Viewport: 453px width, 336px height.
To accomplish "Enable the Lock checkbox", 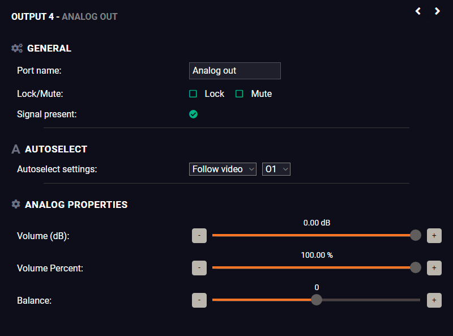I will point(193,93).
